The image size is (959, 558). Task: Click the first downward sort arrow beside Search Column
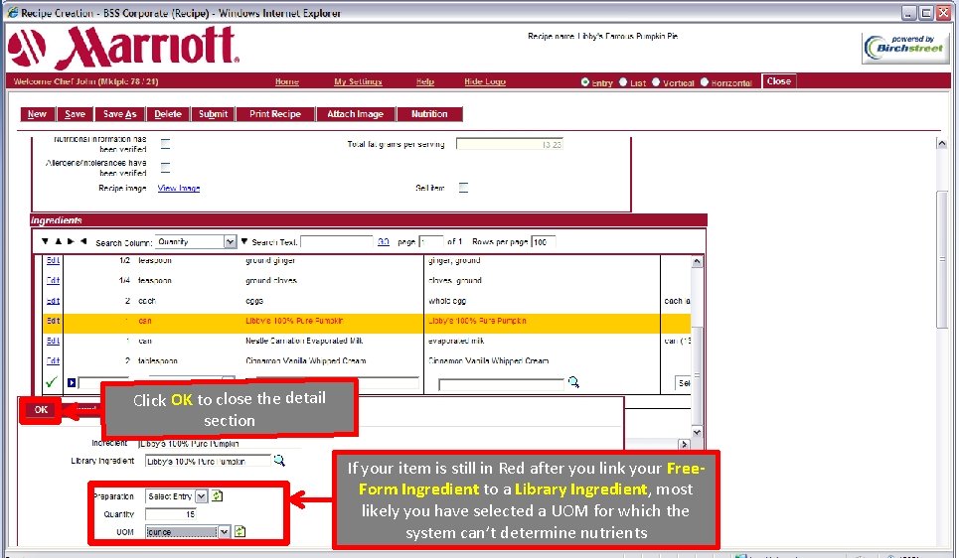tap(46, 241)
